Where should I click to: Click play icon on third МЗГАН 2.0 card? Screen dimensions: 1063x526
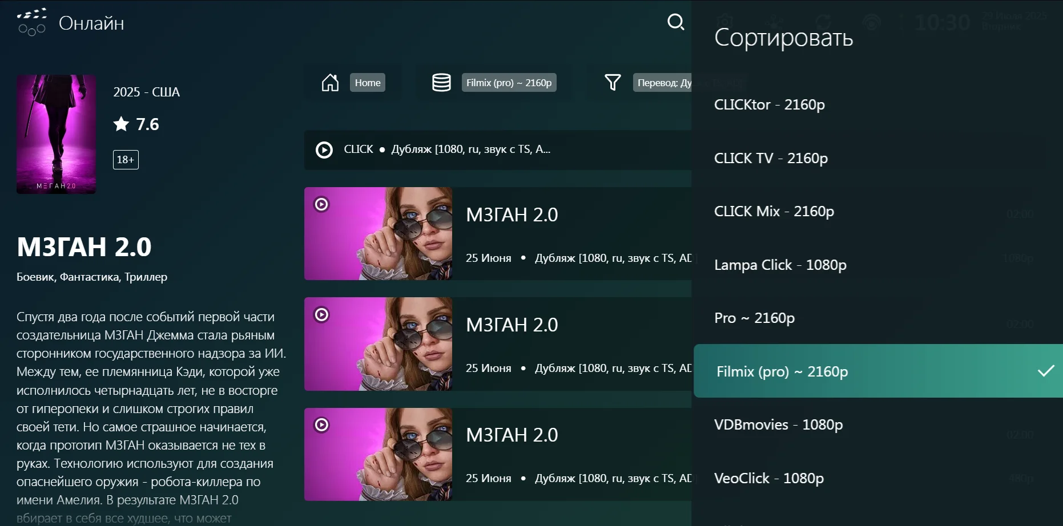coord(322,425)
